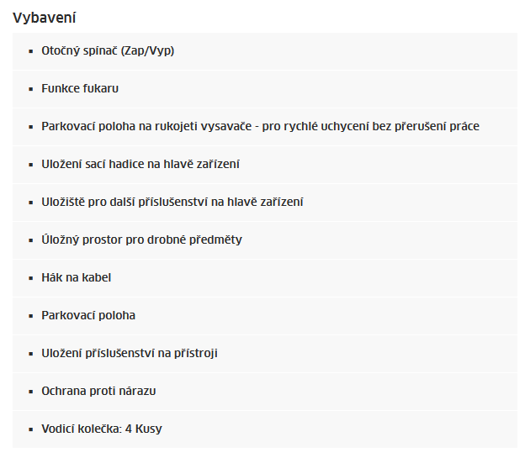Viewport: 530px width, 458px height.
Task: Click bullet marker beside Funkce fukaru
Action: (31, 89)
